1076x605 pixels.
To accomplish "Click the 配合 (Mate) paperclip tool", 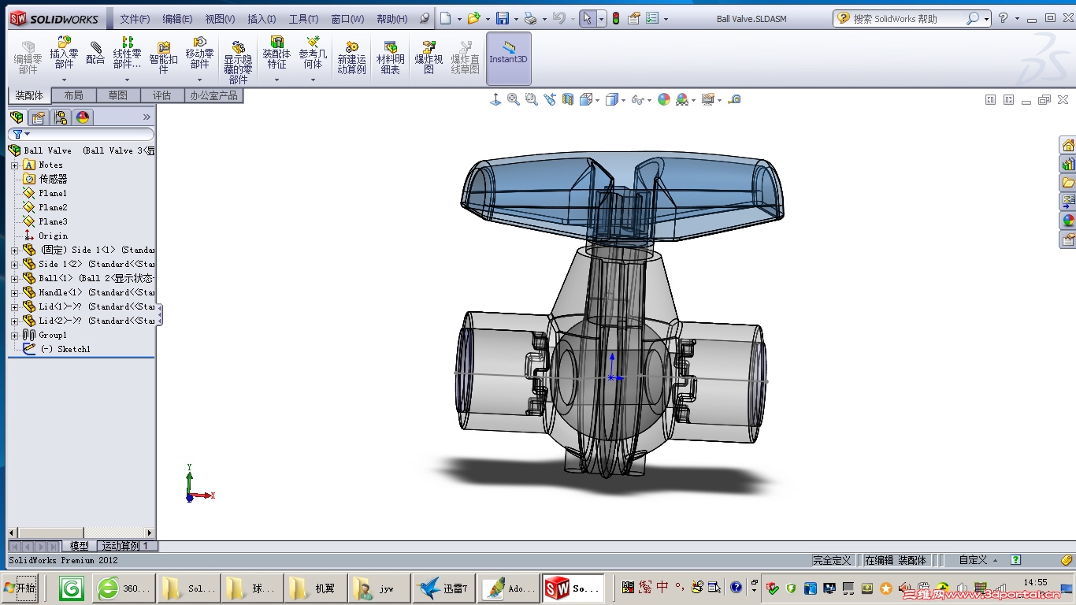I will pos(95,54).
